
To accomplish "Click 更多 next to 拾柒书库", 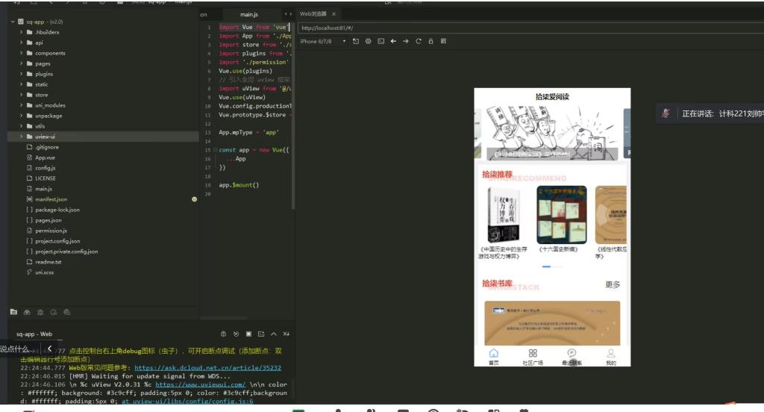I will (613, 284).
